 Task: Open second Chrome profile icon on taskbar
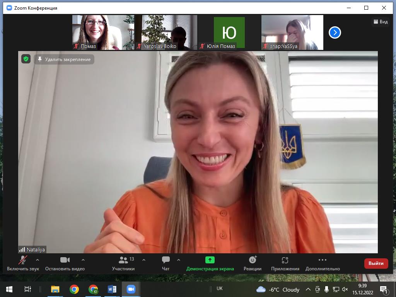[93, 289]
